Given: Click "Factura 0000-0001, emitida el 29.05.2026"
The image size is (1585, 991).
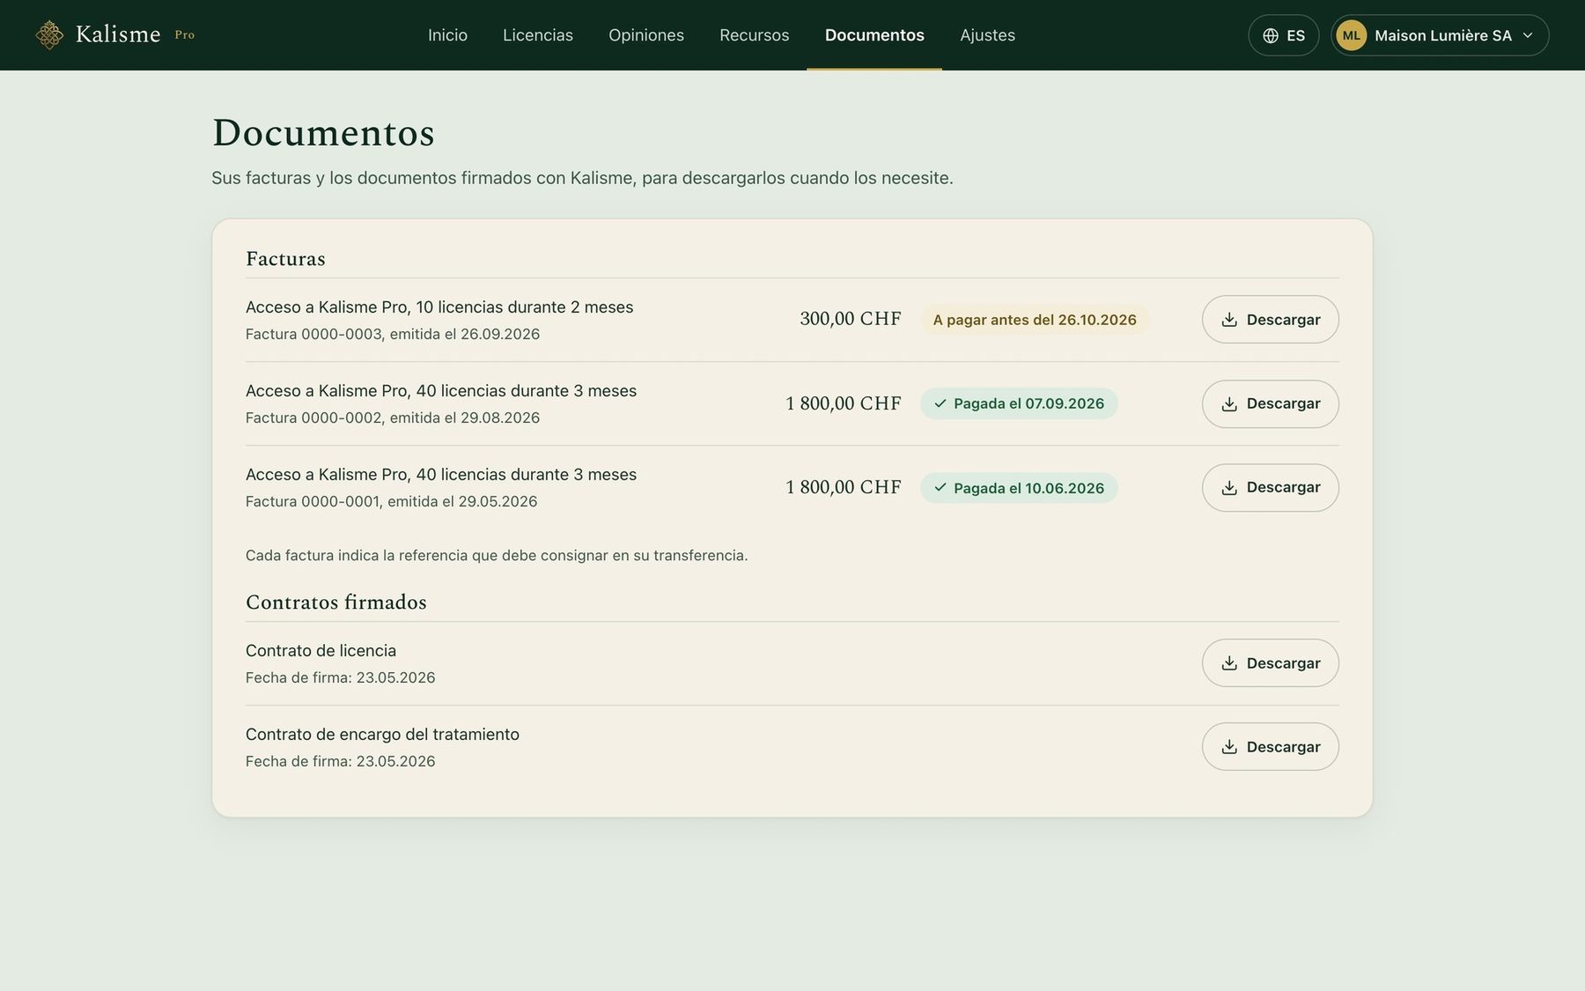Looking at the screenshot, I should click(392, 501).
